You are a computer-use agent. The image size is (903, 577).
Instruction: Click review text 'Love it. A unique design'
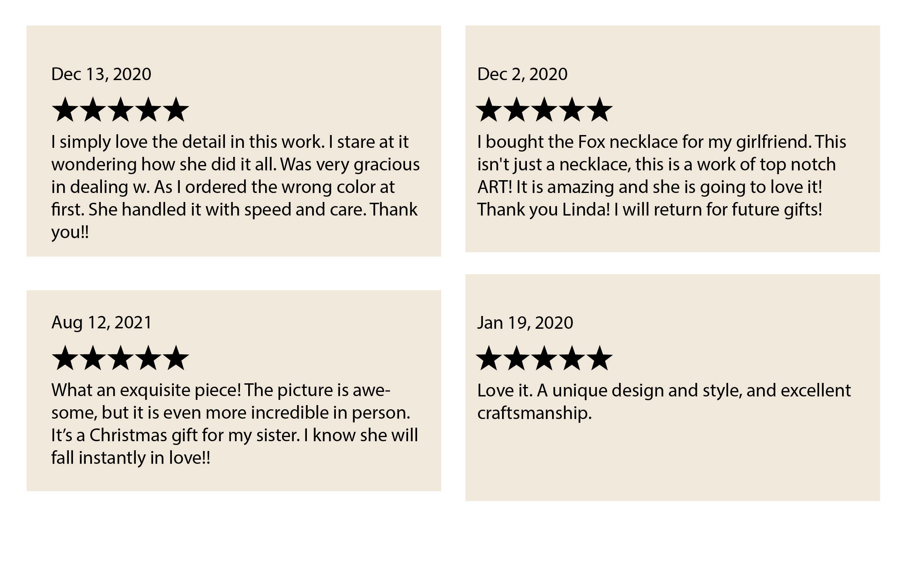(664, 402)
